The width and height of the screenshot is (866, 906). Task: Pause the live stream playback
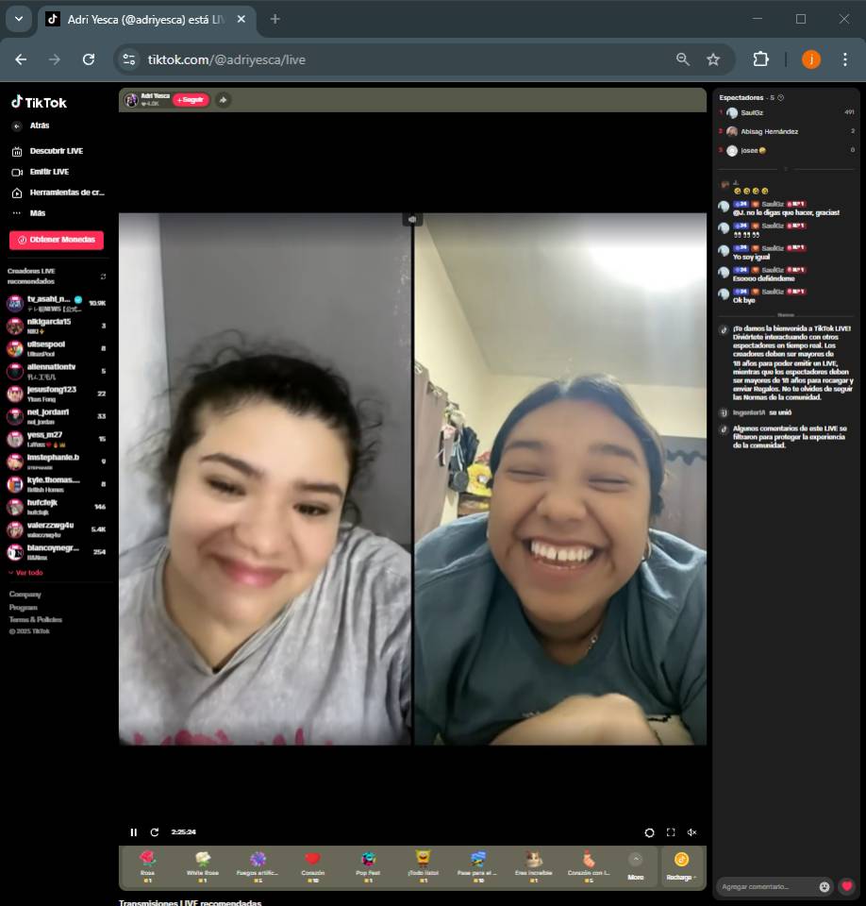(133, 832)
